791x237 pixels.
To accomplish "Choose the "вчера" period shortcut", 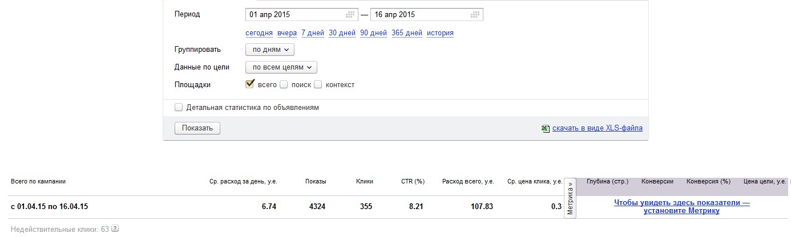I will 287,33.
